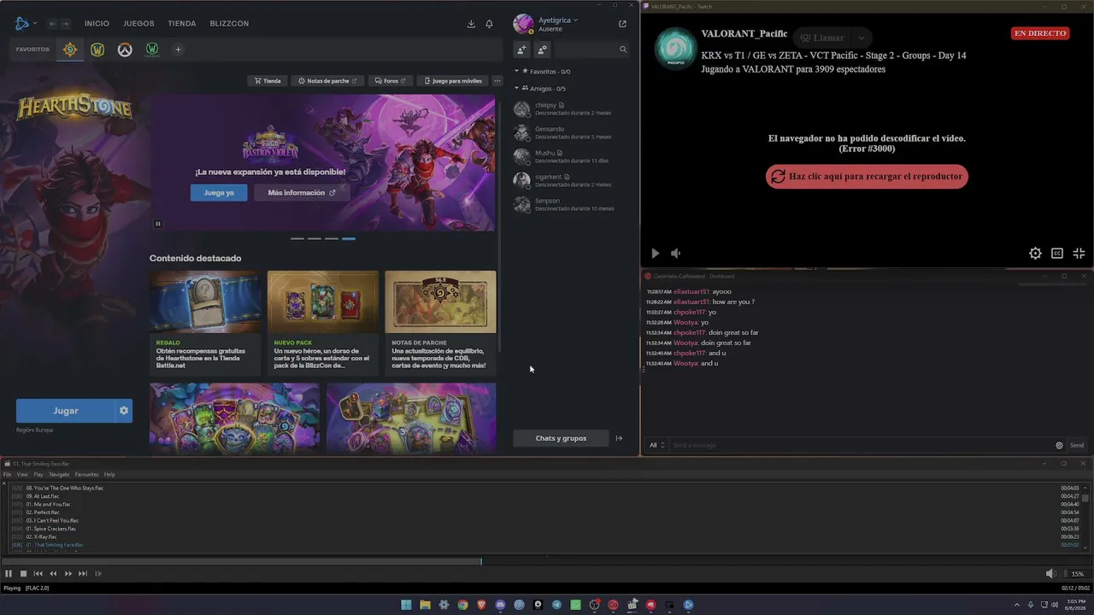
Task: Go back in Battle.net navigation
Action: pos(52,23)
